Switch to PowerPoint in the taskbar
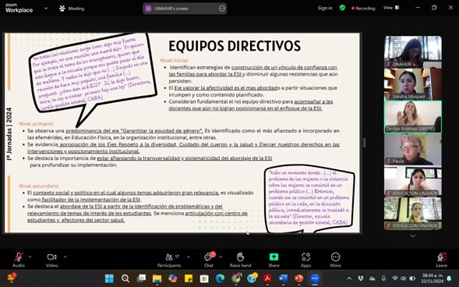Screen dimensions: 459x287 (299, 278)
